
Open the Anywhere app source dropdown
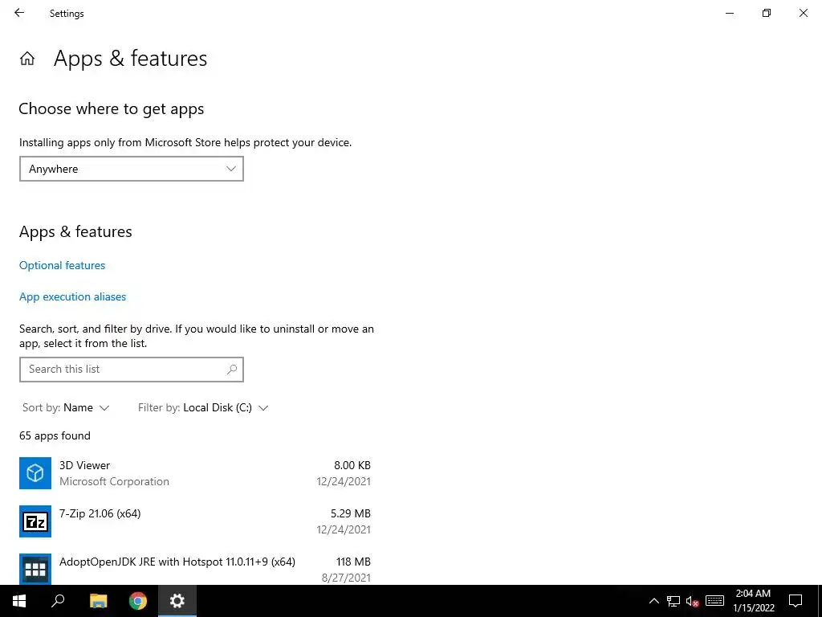click(x=132, y=169)
